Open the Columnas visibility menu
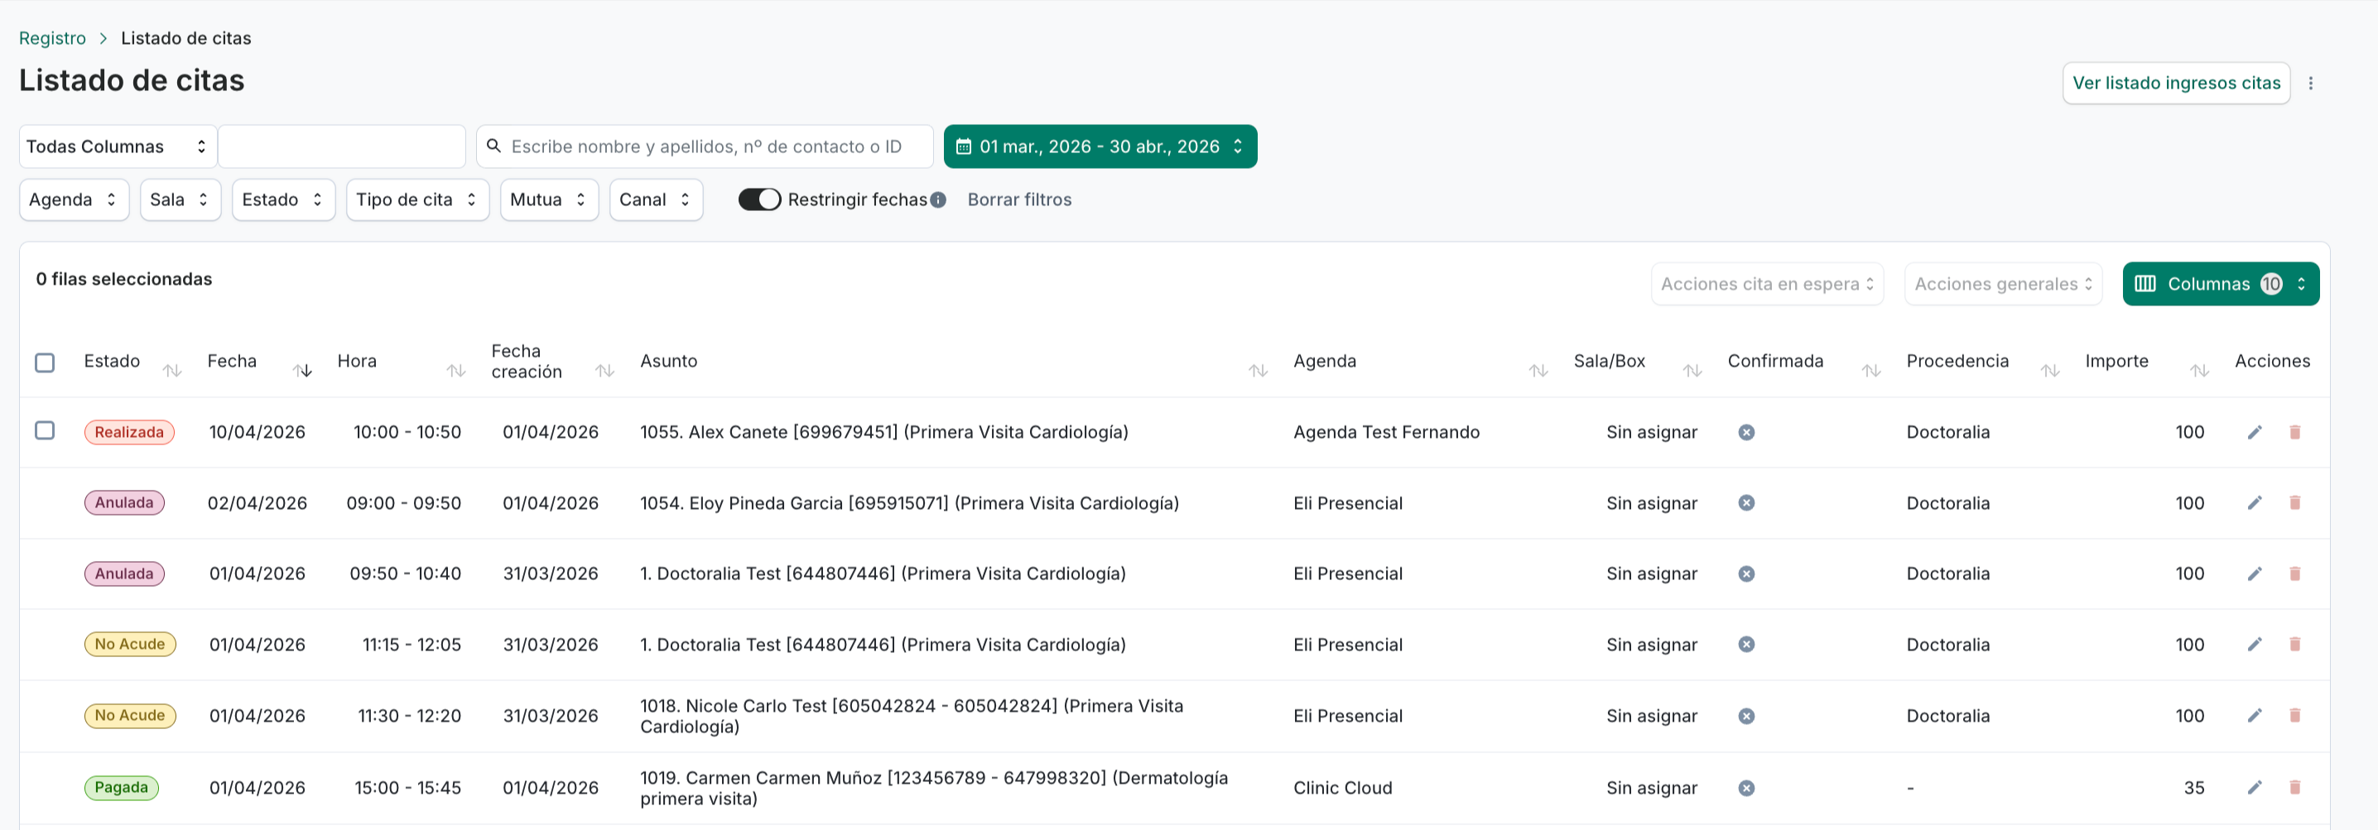2378x830 pixels. point(2219,284)
